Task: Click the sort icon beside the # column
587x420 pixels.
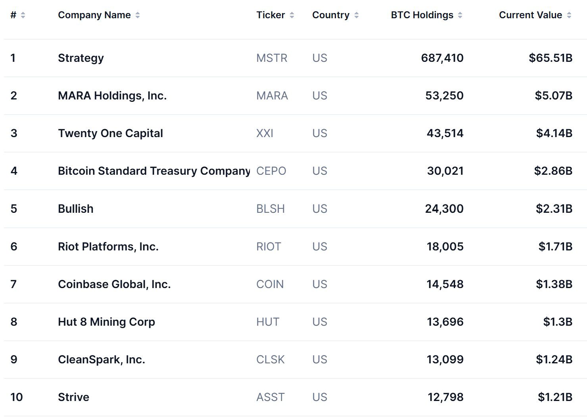Action: [x=23, y=15]
